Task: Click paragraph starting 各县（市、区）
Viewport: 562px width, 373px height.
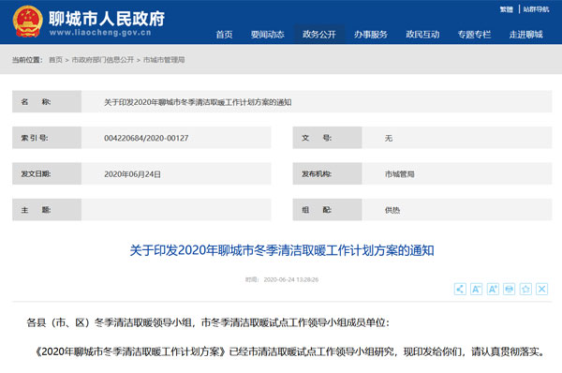Action: pyautogui.click(x=208, y=322)
